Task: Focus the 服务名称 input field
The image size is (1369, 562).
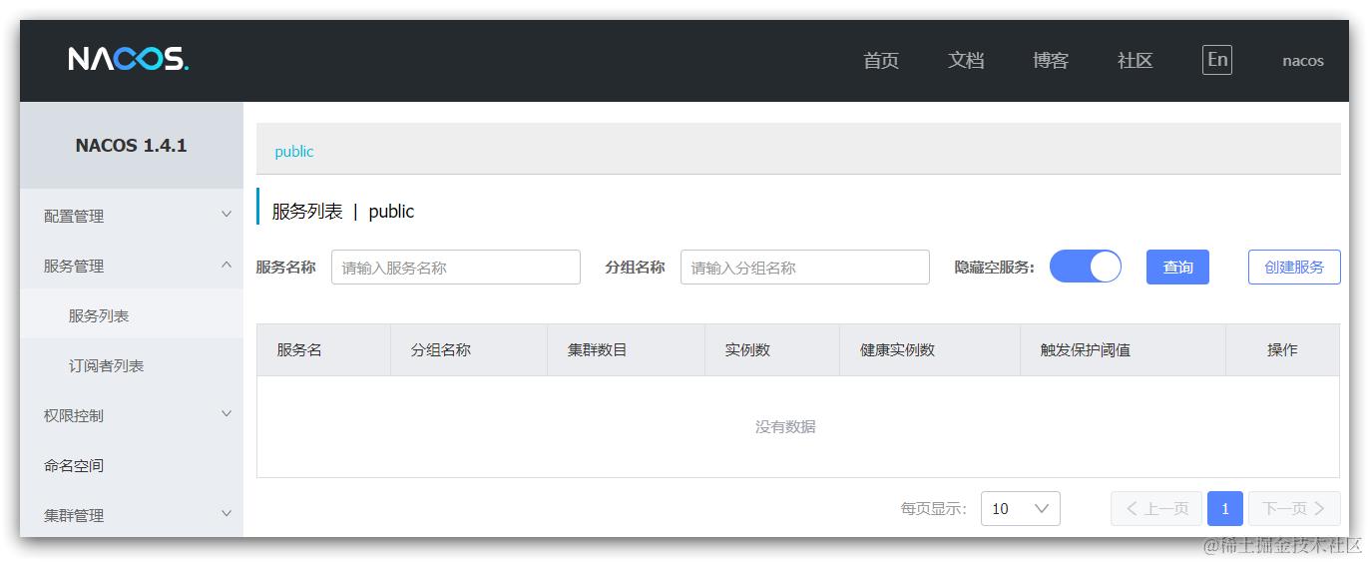Action: point(456,268)
